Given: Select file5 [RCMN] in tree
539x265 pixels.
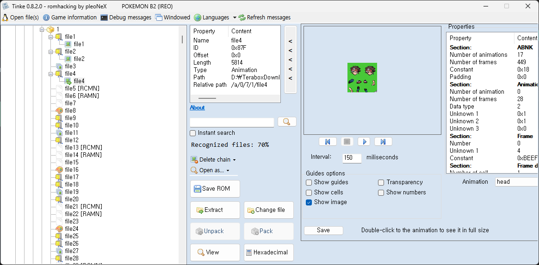Looking at the screenshot, I should 82,89.
